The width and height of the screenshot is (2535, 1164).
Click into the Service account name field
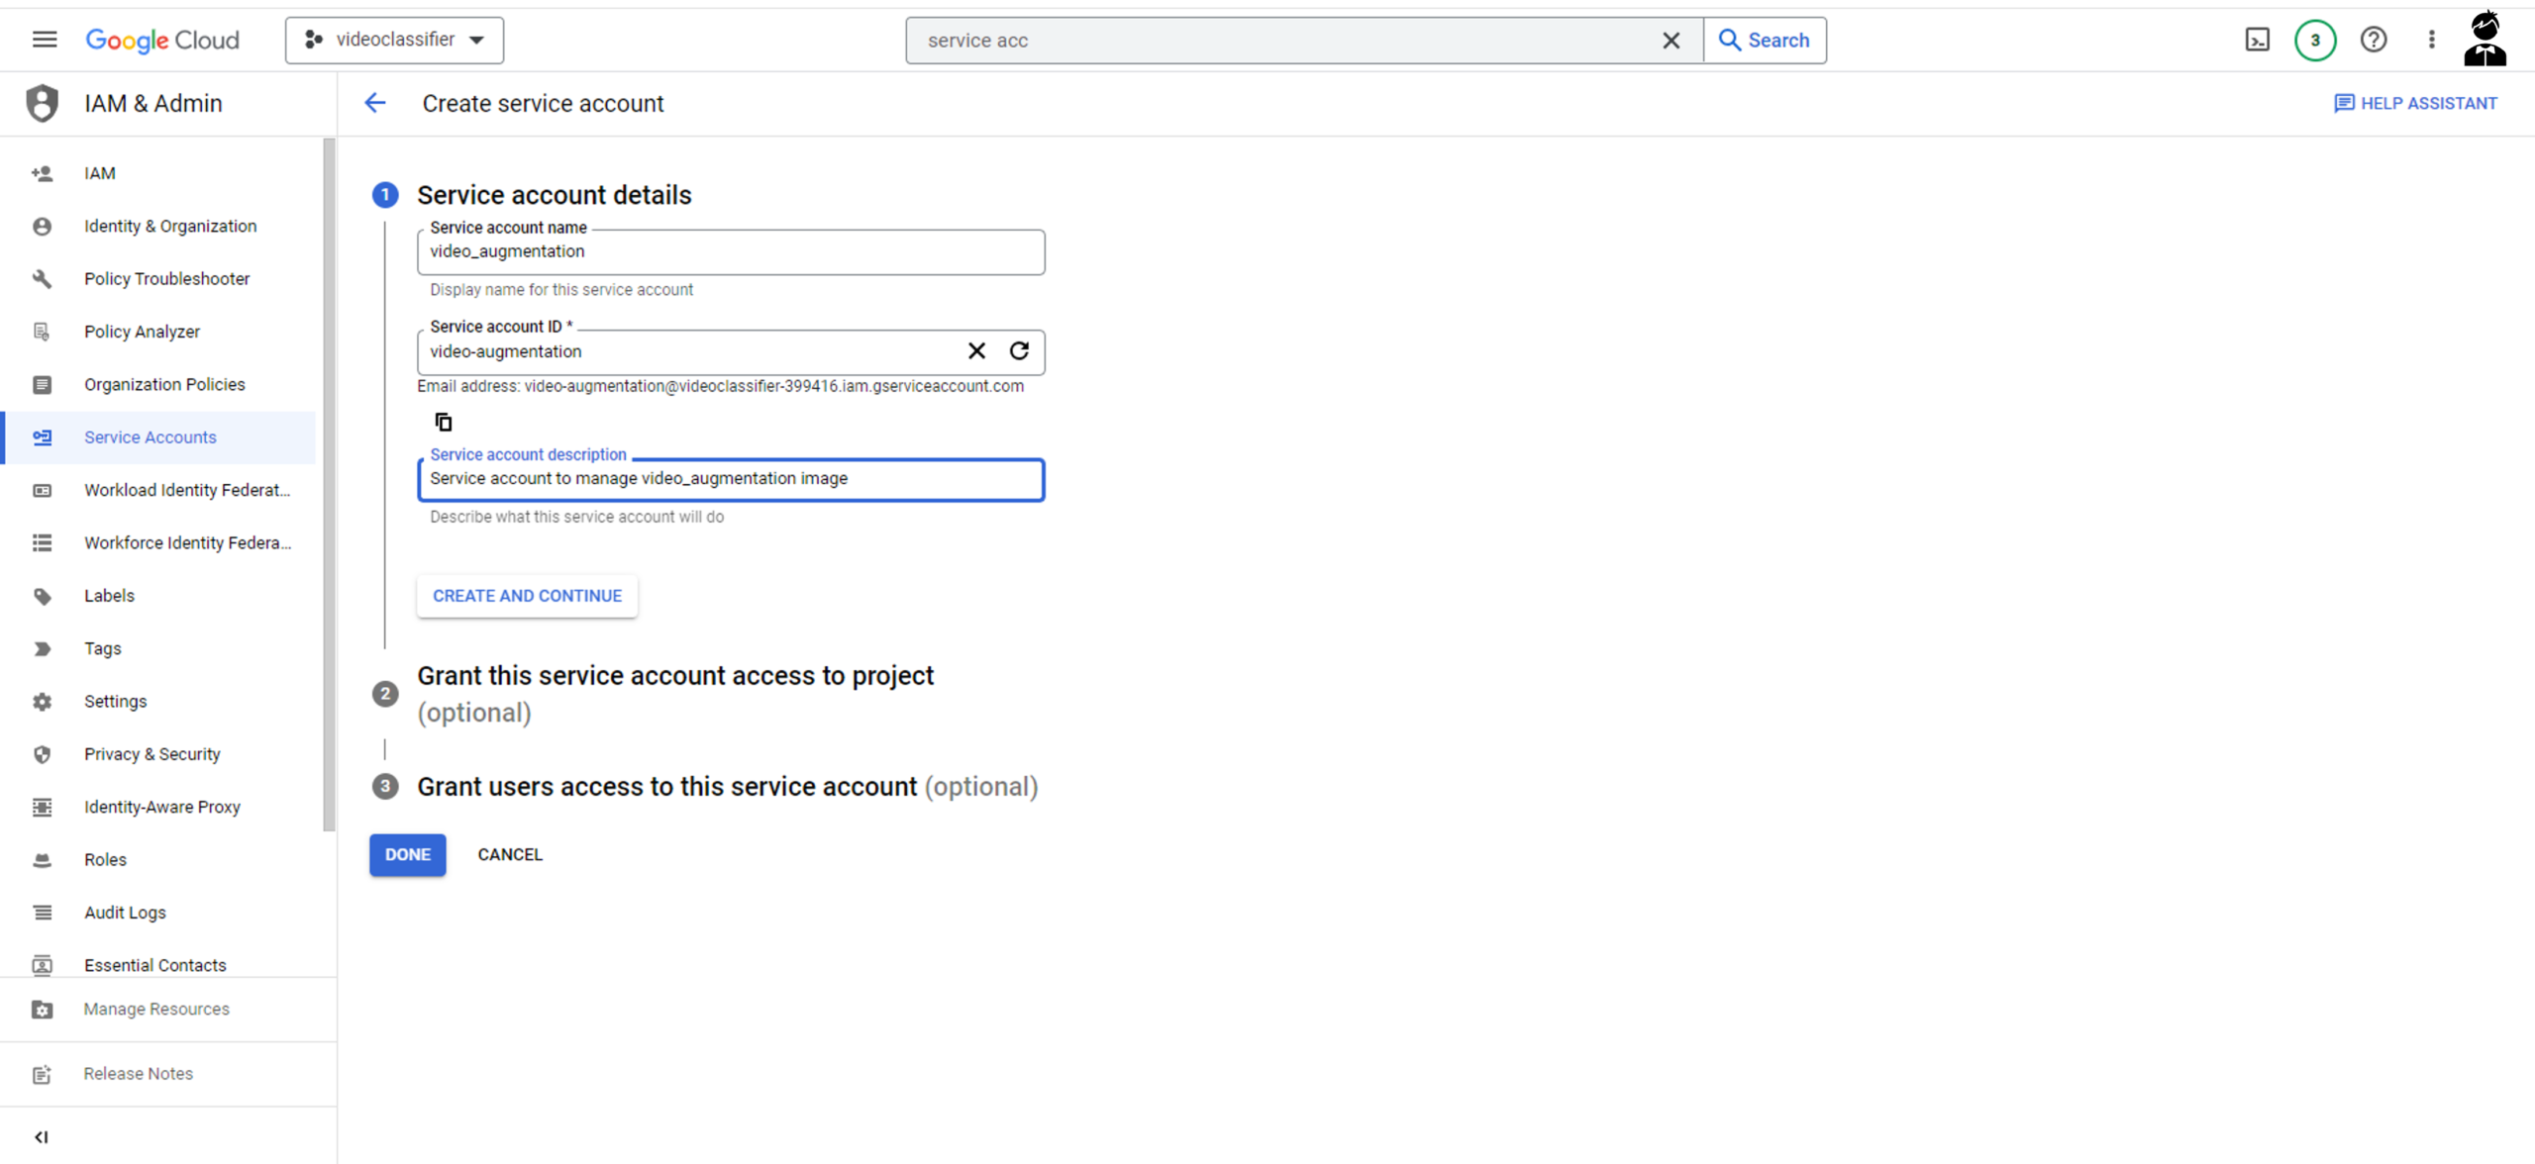730,252
